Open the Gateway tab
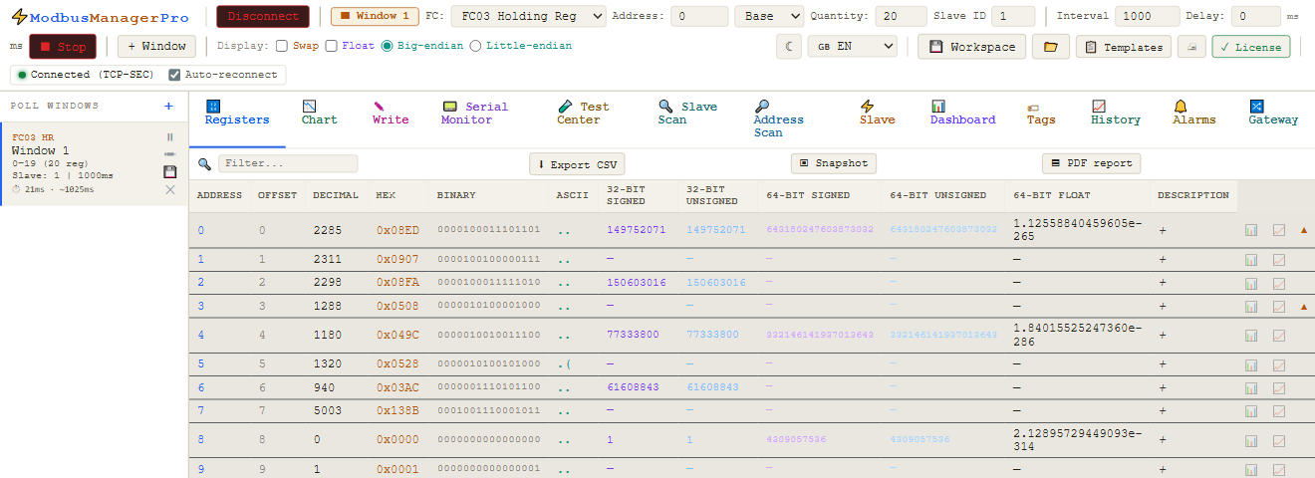 (x=1273, y=113)
